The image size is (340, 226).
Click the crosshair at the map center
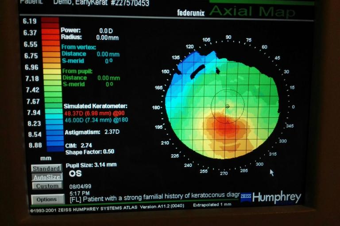point(227,106)
